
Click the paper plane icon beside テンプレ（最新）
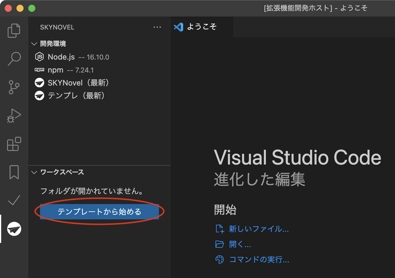point(39,96)
